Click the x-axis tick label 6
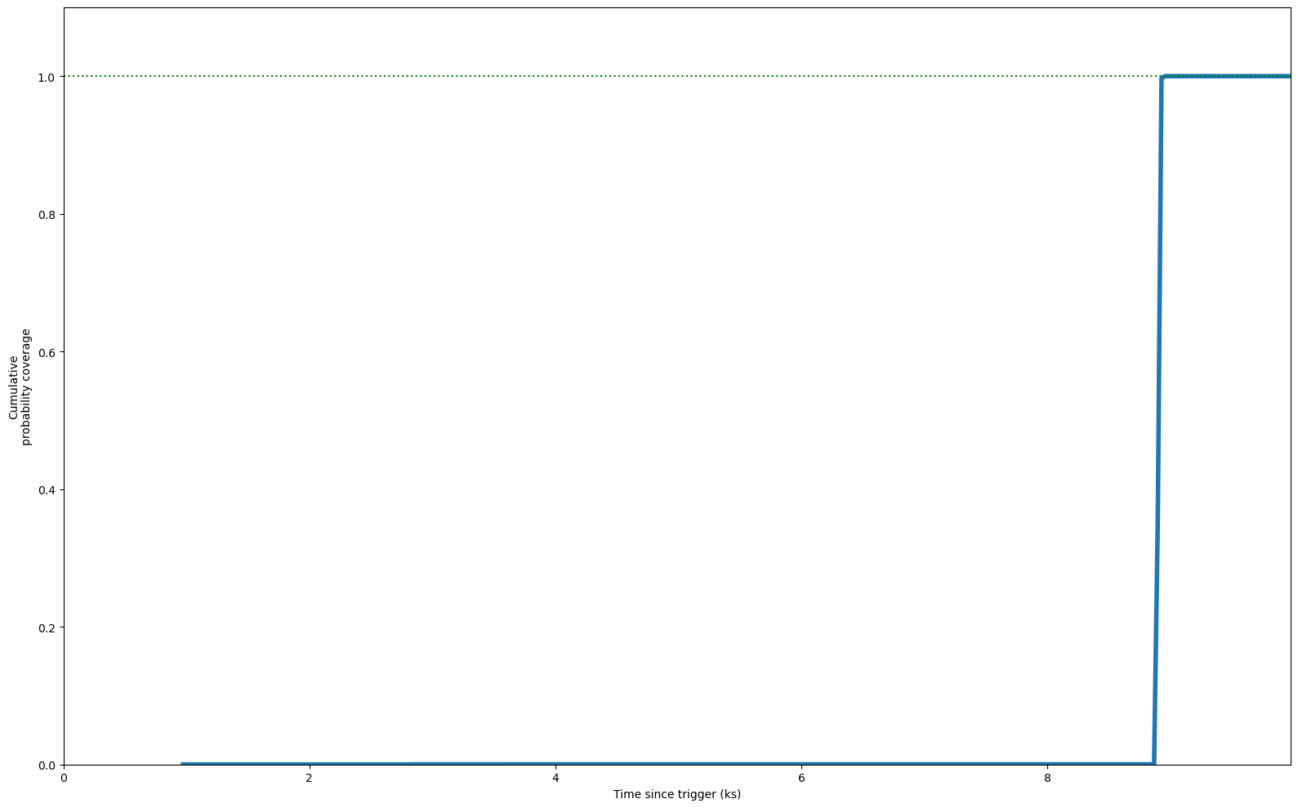The width and height of the screenshot is (1298, 808). (x=801, y=779)
